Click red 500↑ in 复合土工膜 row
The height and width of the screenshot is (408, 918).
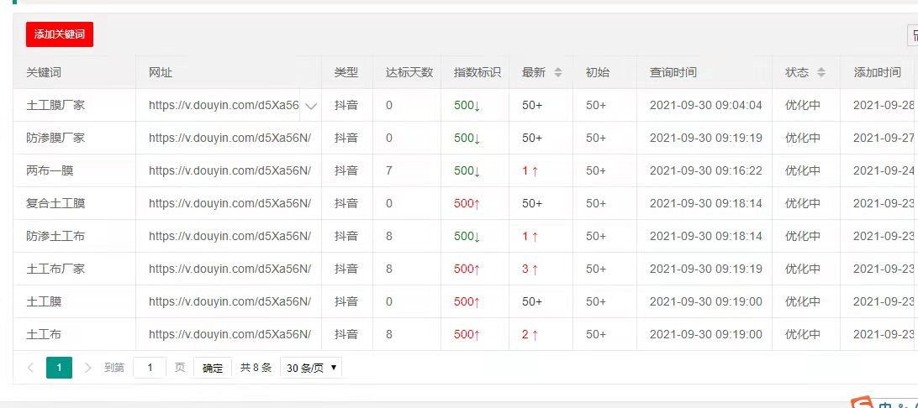467,204
